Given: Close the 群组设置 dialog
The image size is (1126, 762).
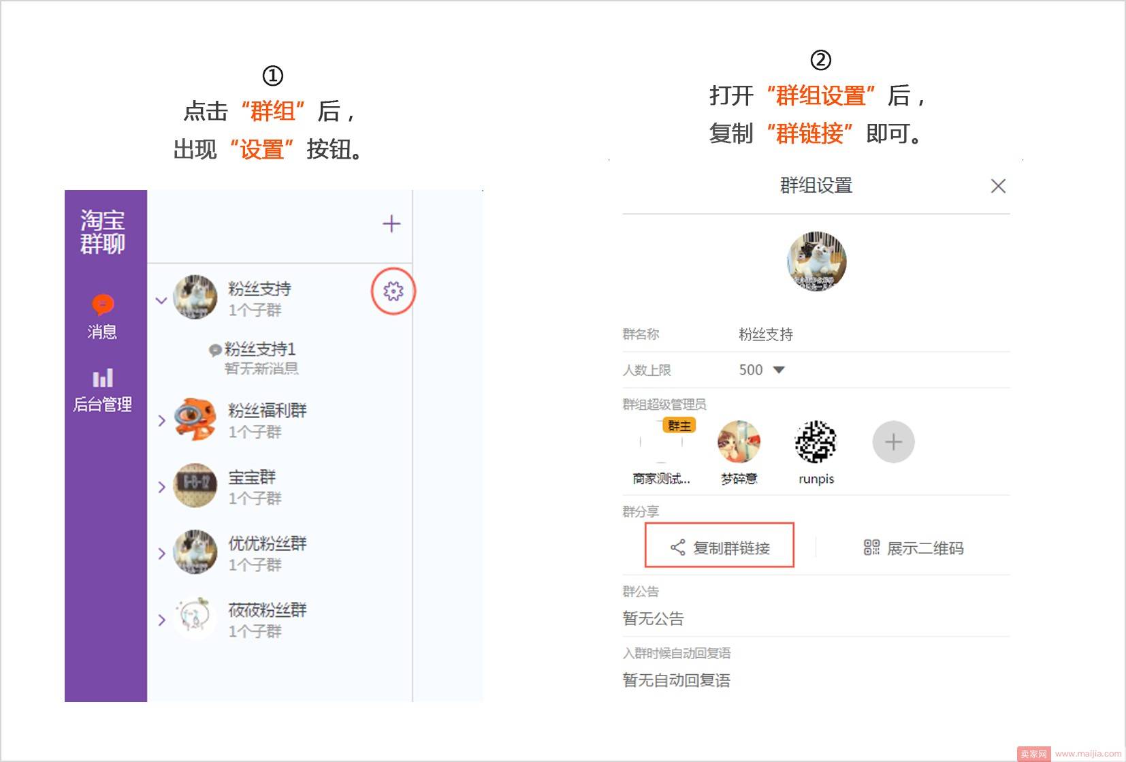Looking at the screenshot, I should tap(998, 186).
